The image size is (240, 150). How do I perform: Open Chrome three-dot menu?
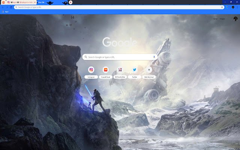(x=237, y=7)
